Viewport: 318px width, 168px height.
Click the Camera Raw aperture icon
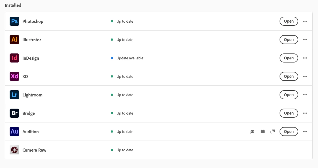[14, 150]
